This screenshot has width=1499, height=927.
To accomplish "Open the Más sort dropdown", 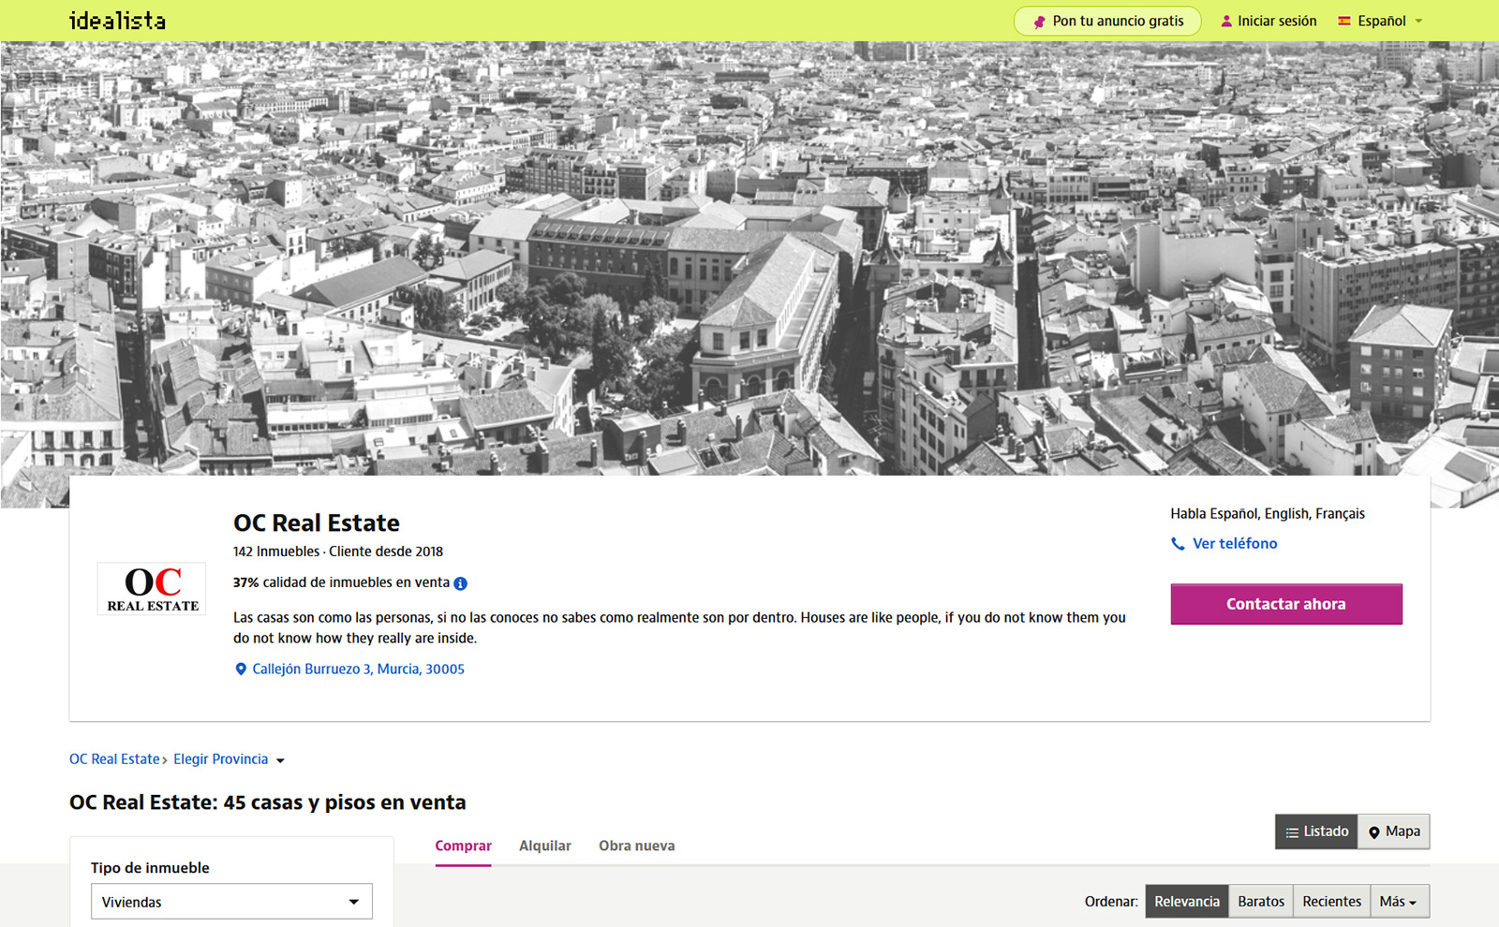I will [1400, 902].
